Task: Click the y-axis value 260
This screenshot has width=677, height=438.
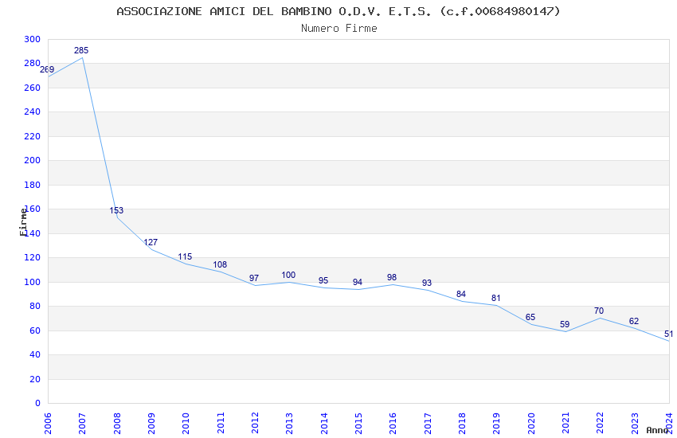Action: (33, 88)
